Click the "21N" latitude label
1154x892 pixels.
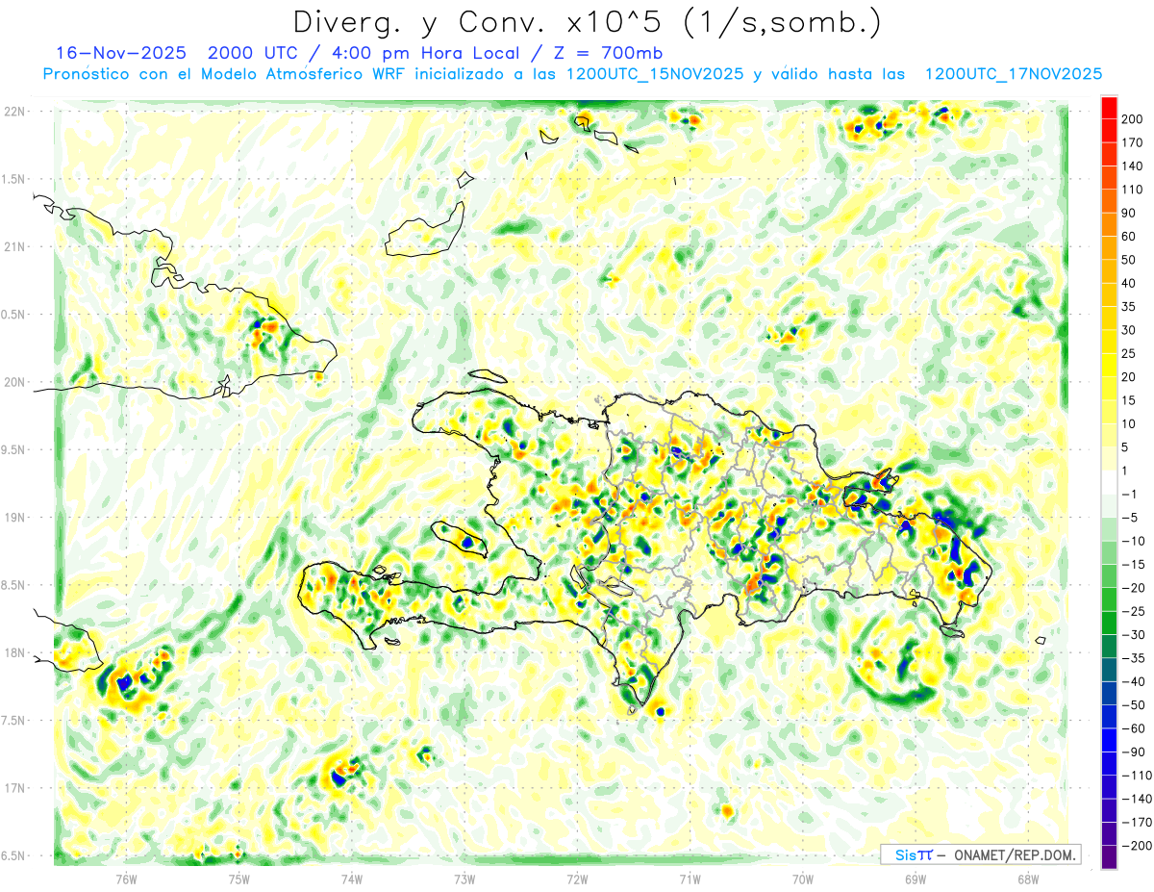coord(13,246)
